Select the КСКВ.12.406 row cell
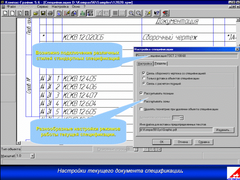This screenshot has width=240, height=180. [98, 87]
